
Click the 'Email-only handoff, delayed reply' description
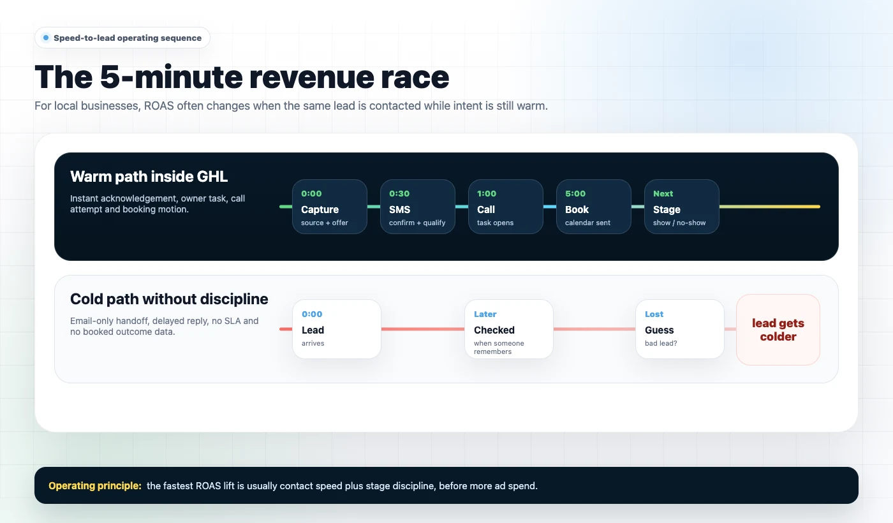165,326
